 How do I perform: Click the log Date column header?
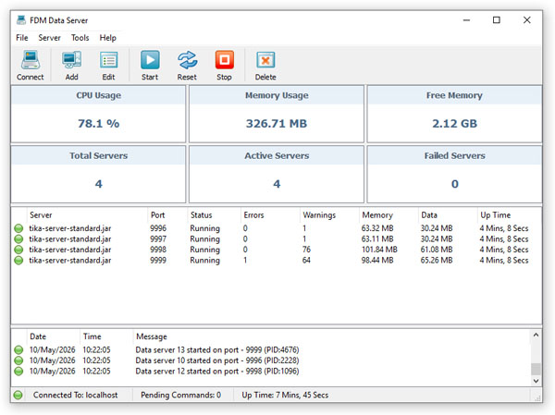[x=53, y=336]
